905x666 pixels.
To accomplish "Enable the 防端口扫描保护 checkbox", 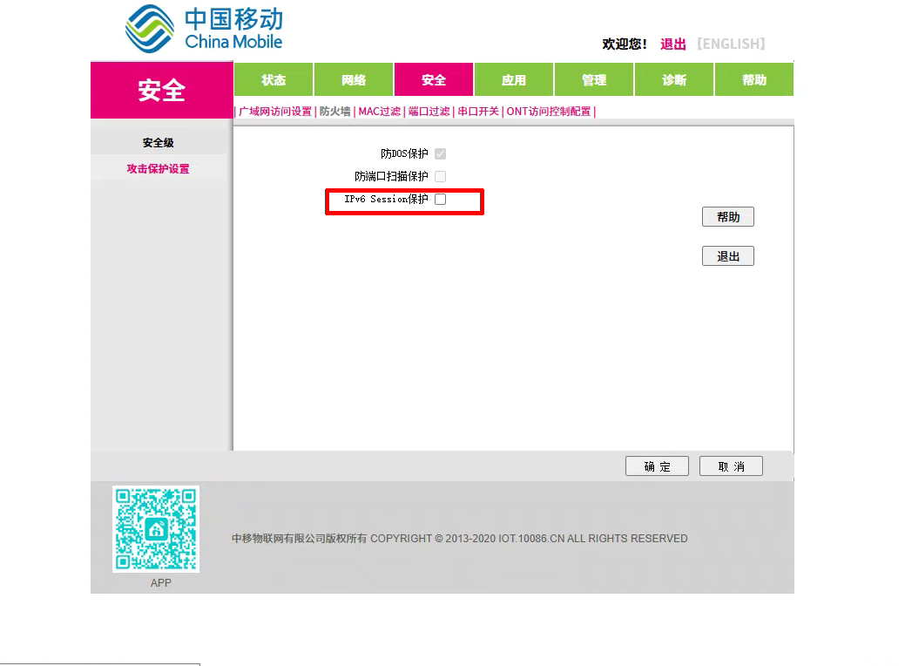I will [x=440, y=177].
